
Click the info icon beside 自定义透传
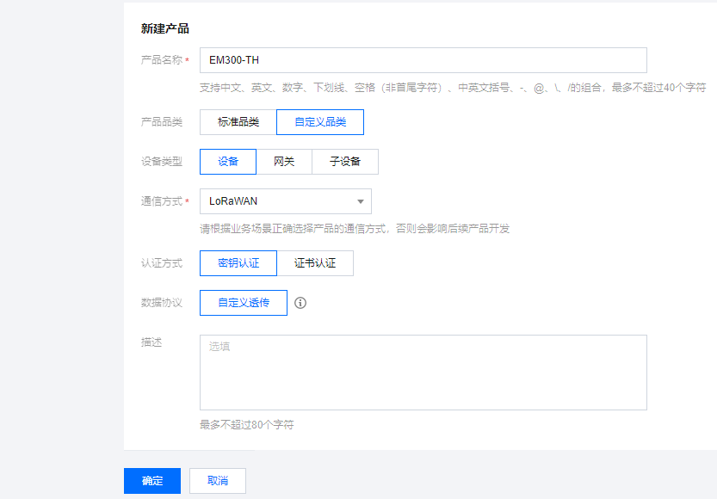tap(300, 303)
